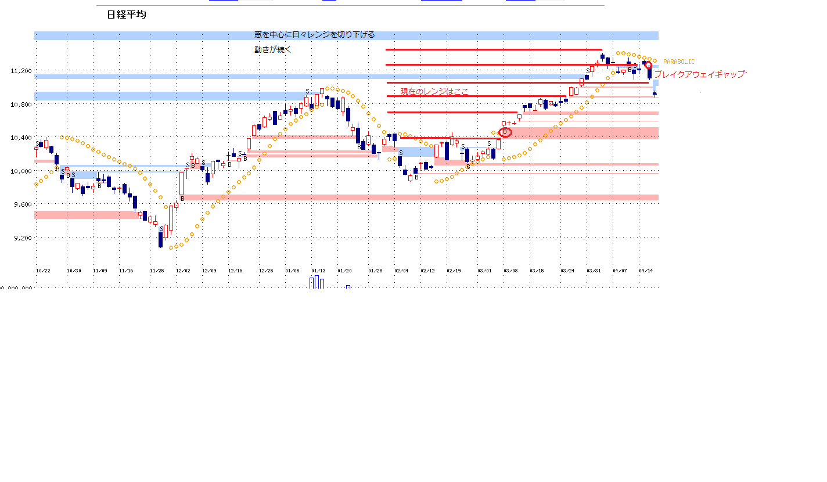The width and height of the screenshot is (827, 482).
Task: Select the S marker above the 9,200 low candle
Action: pyautogui.click(x=161, y=229)
